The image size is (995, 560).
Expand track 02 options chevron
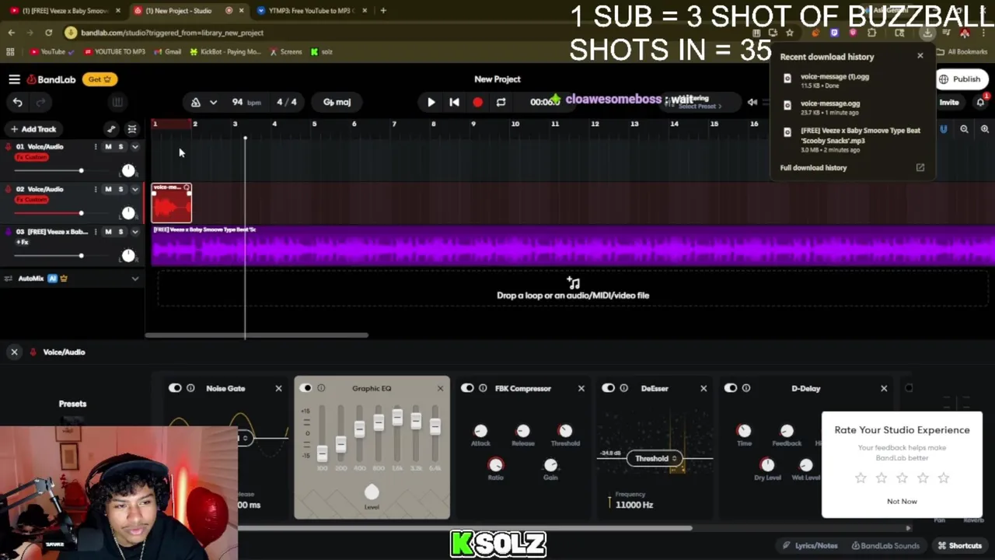click(x=134, y=189)
